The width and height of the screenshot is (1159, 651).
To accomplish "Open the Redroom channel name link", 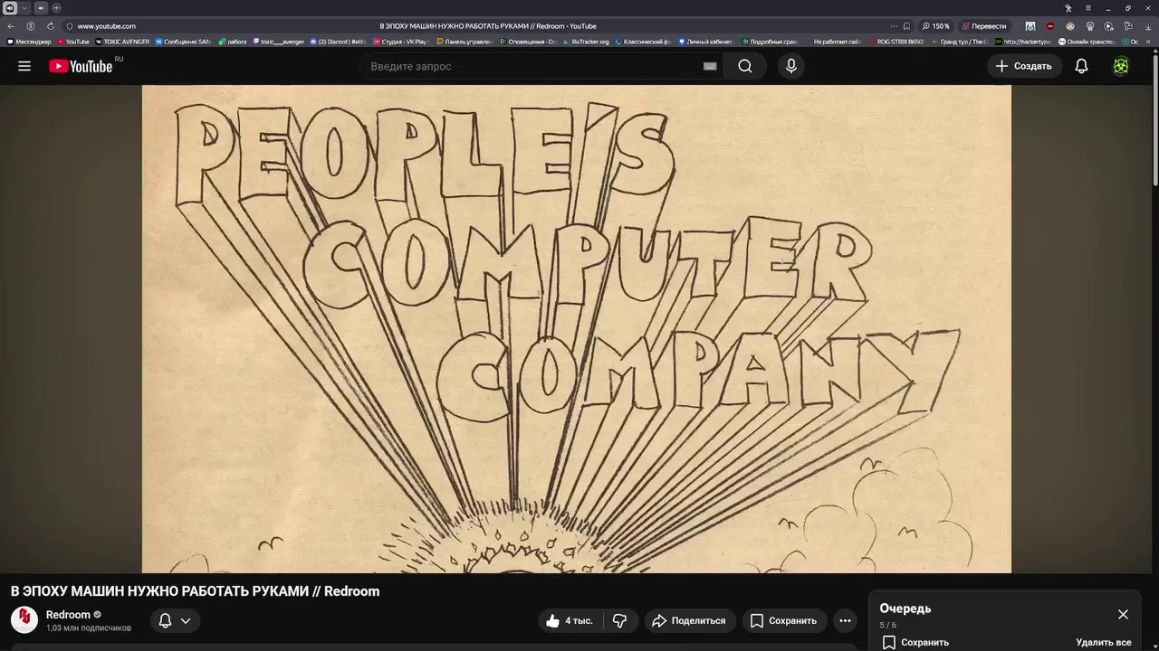I will click(68, 615).
